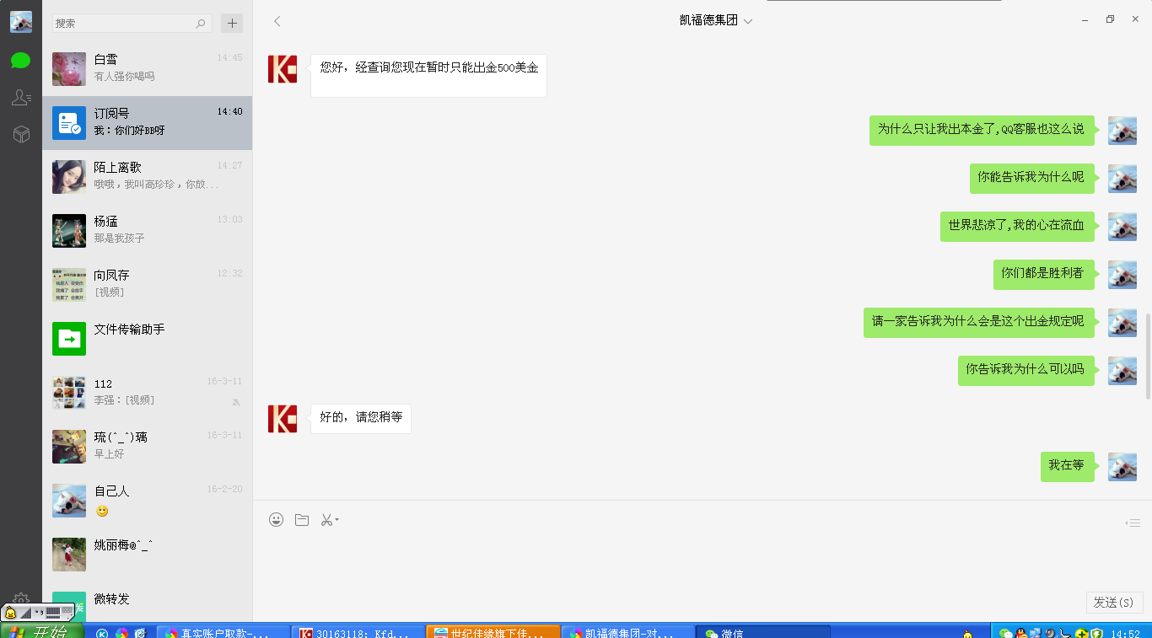Screen dimensions: 1152x638
Task: Open the settings gear in sidebar
Action: coord(21,599)
